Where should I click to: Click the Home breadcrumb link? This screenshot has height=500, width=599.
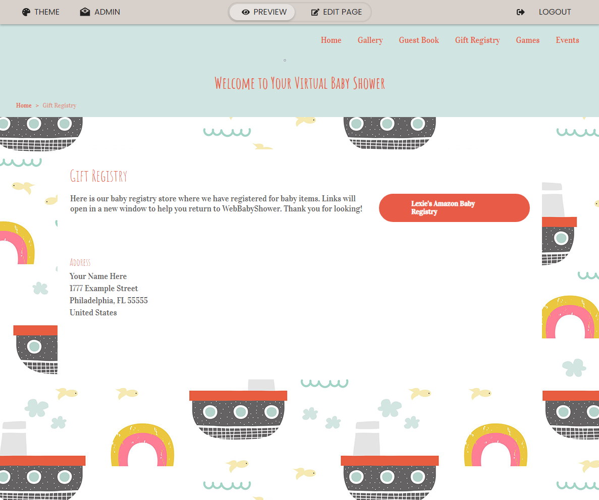coord(24,105)
